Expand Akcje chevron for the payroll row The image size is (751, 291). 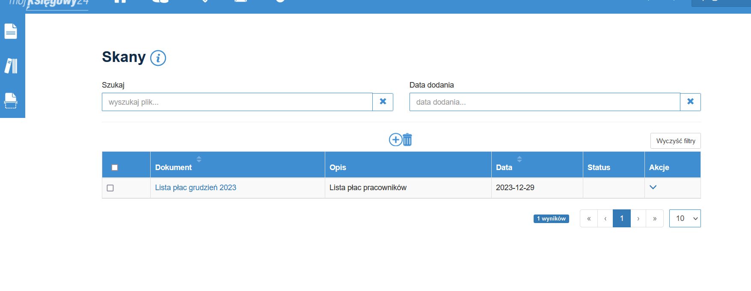[x=653, y=187]
